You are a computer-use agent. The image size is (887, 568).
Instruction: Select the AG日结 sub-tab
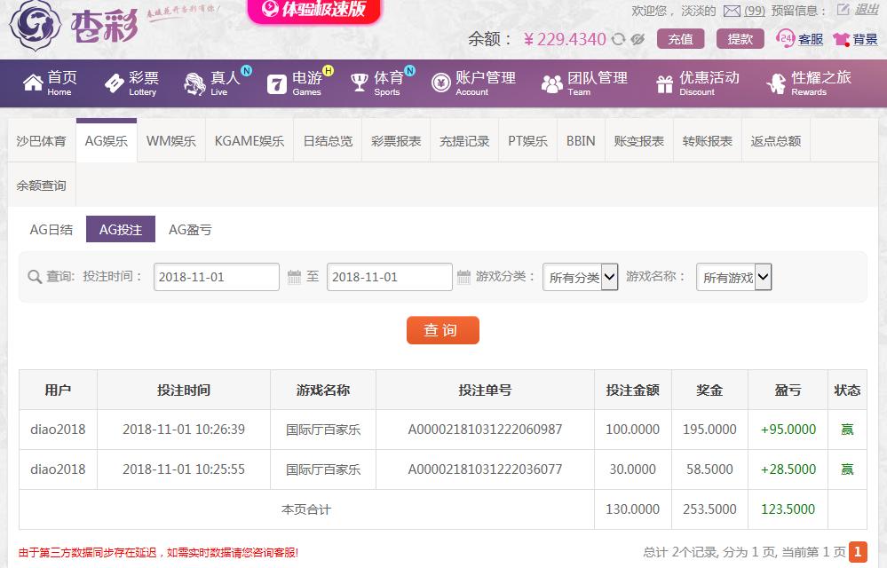pos(51,230)
